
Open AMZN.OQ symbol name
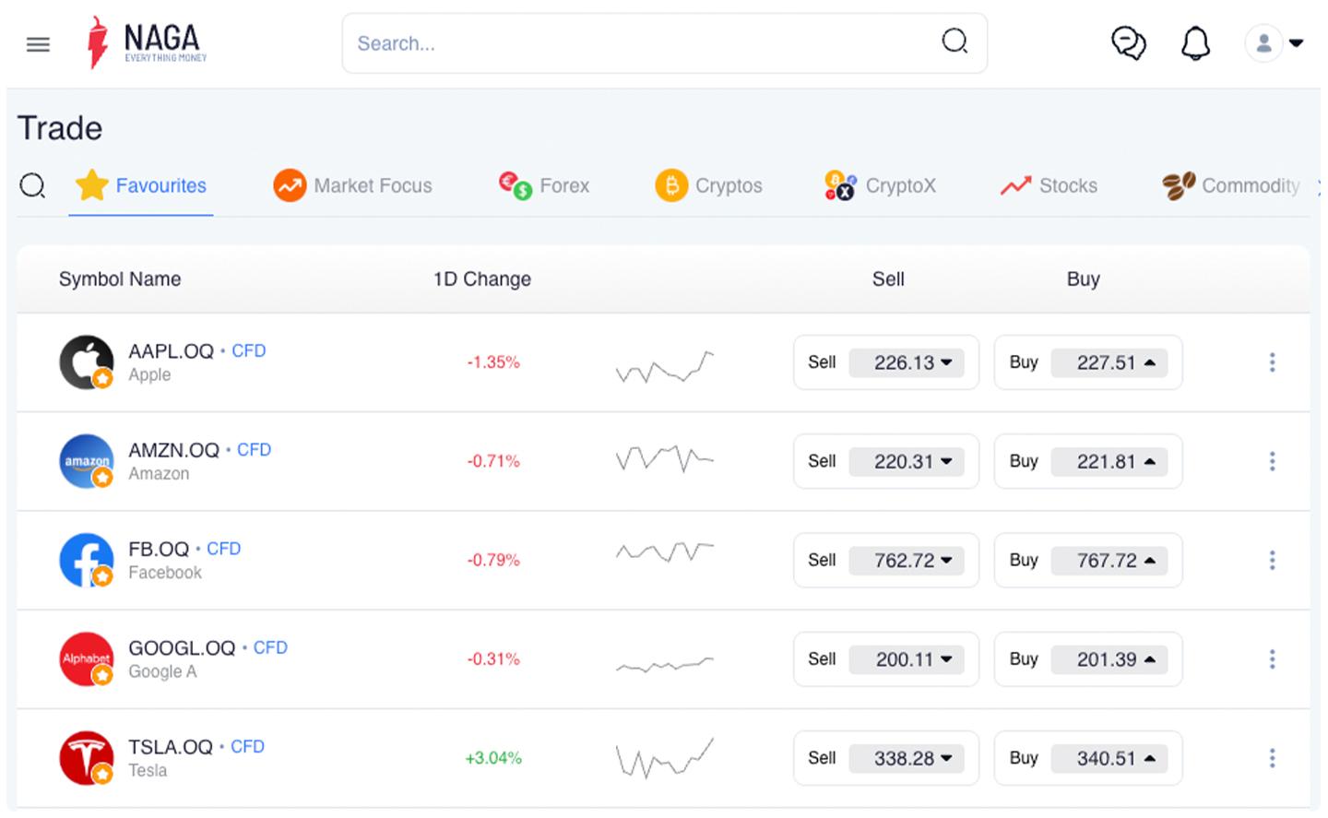click(173, 450)
